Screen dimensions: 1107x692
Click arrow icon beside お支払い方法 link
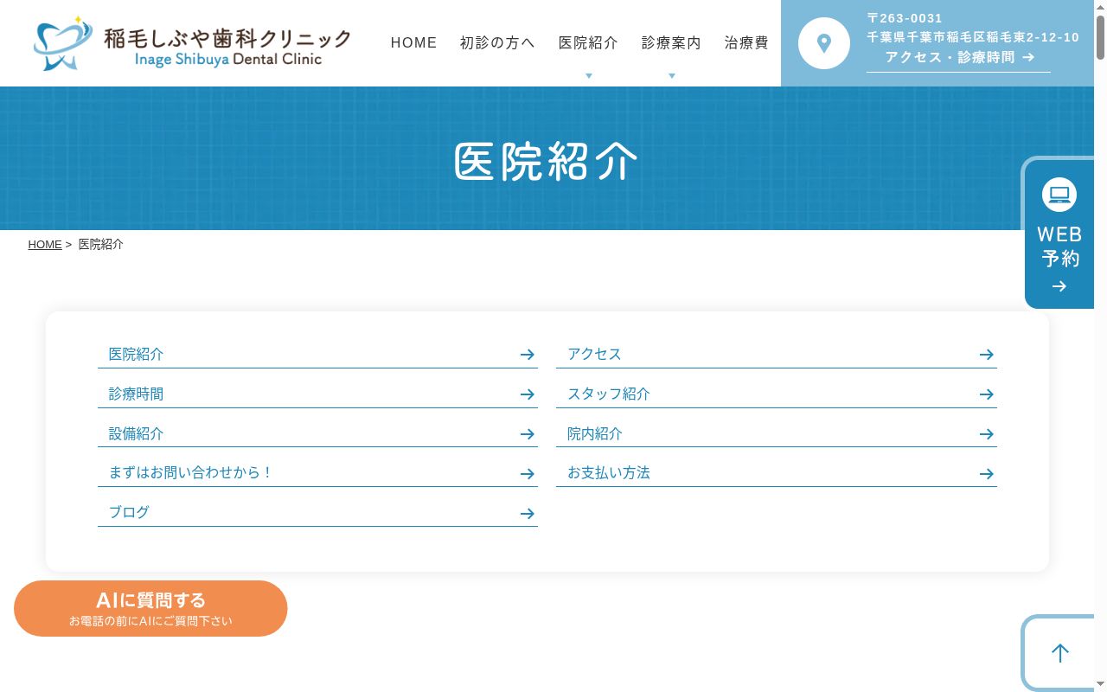coord(987,474)
